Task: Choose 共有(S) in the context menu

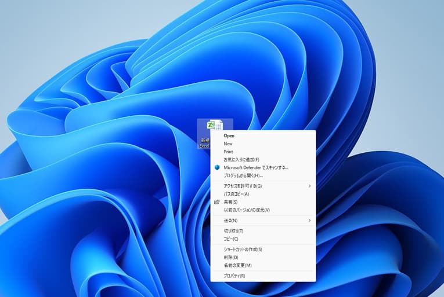Action: click(x=230, y=202)
